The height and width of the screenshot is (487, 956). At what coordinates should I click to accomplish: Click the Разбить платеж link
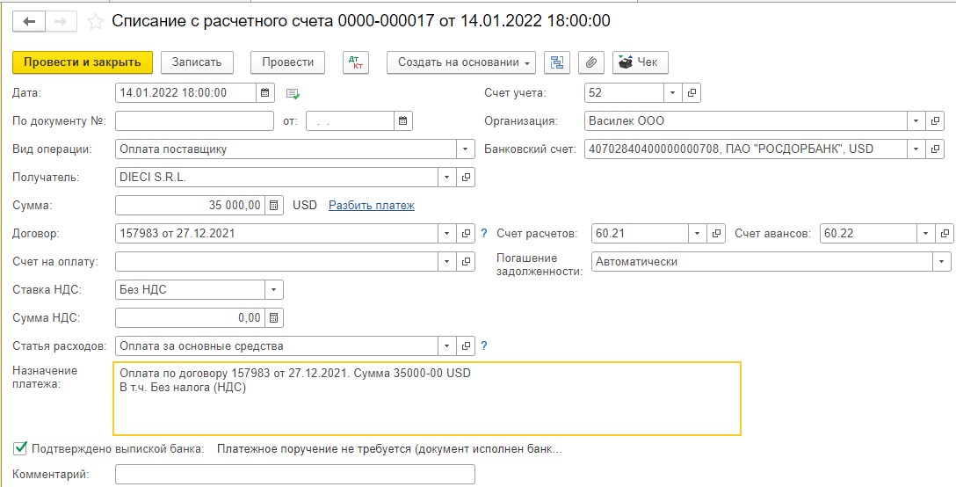point(371,206)
